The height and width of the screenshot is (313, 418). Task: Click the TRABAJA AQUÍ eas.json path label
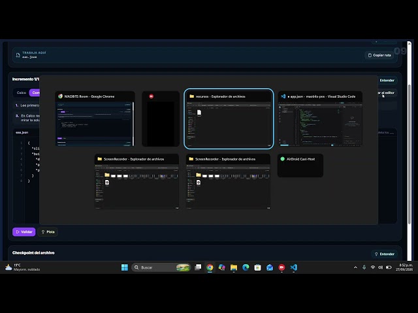tap(34, 55)
